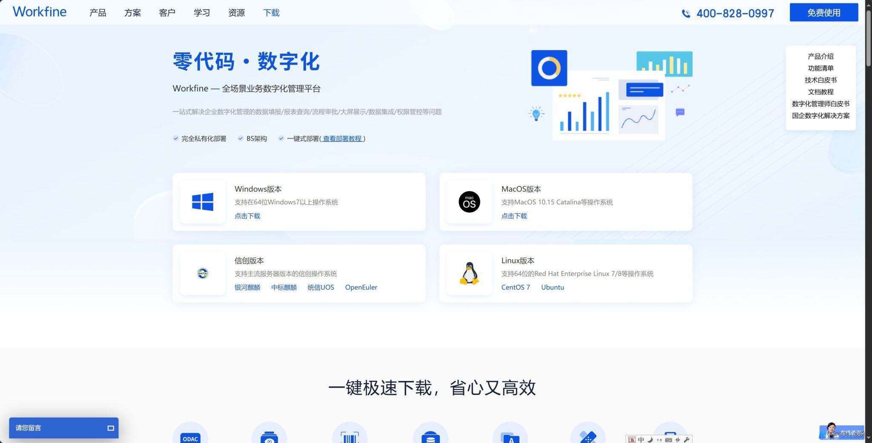Click the Linux版本 title
Screen dimensions: 872x443
pyautogui.click(x=518, y=260)
